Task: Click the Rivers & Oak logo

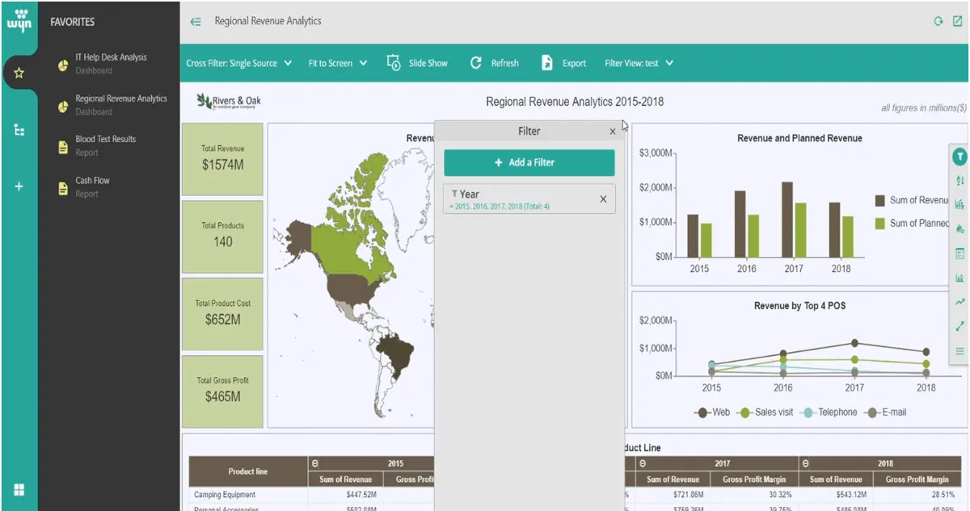Action: (229, 102)
